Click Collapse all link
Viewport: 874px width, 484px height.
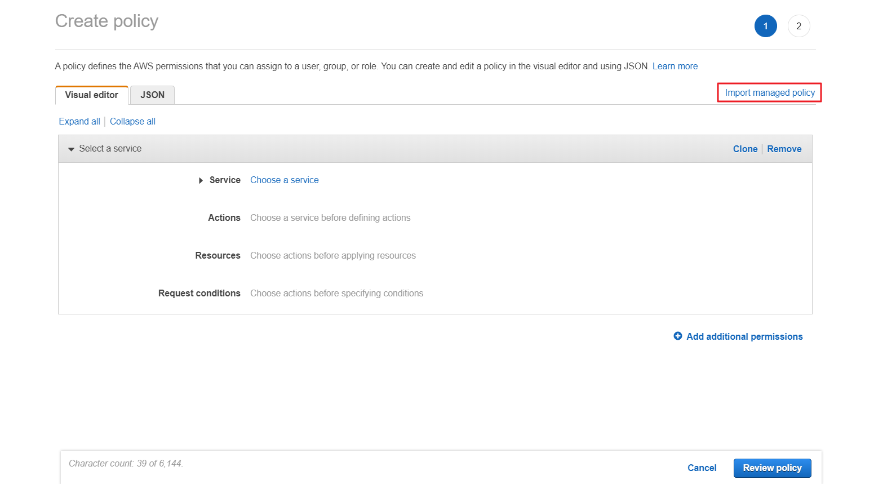tap(132, 121)
